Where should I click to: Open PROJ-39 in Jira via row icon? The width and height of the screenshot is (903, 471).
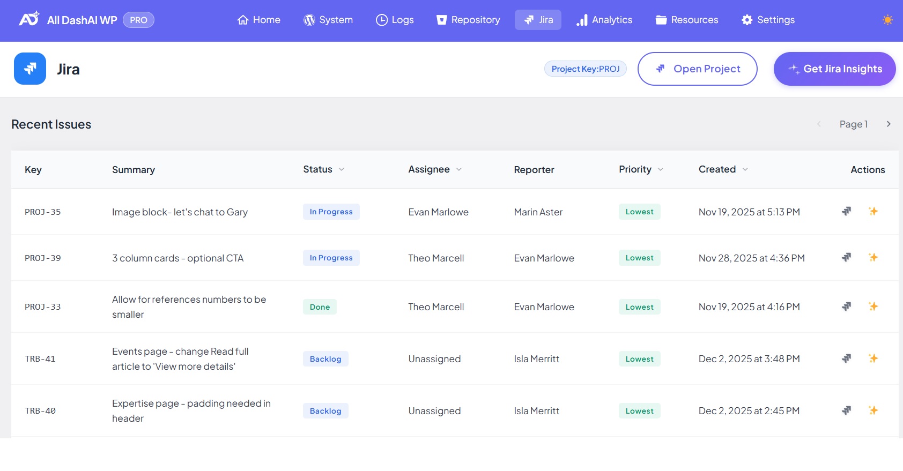(x=846, y=257)
